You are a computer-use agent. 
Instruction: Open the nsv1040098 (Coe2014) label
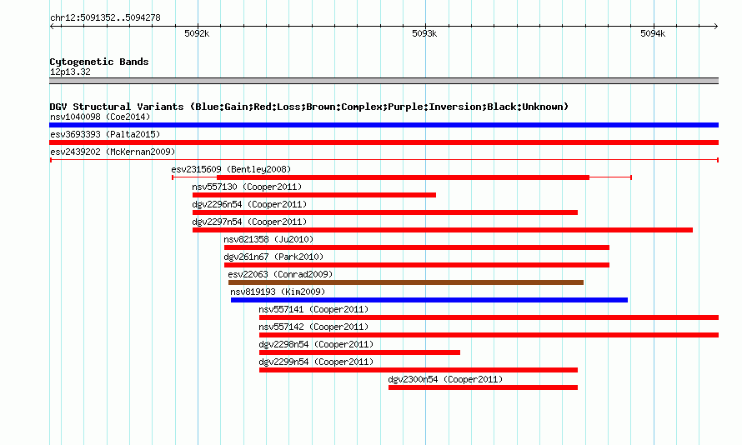pyautogui.click(x=100, y=117)
